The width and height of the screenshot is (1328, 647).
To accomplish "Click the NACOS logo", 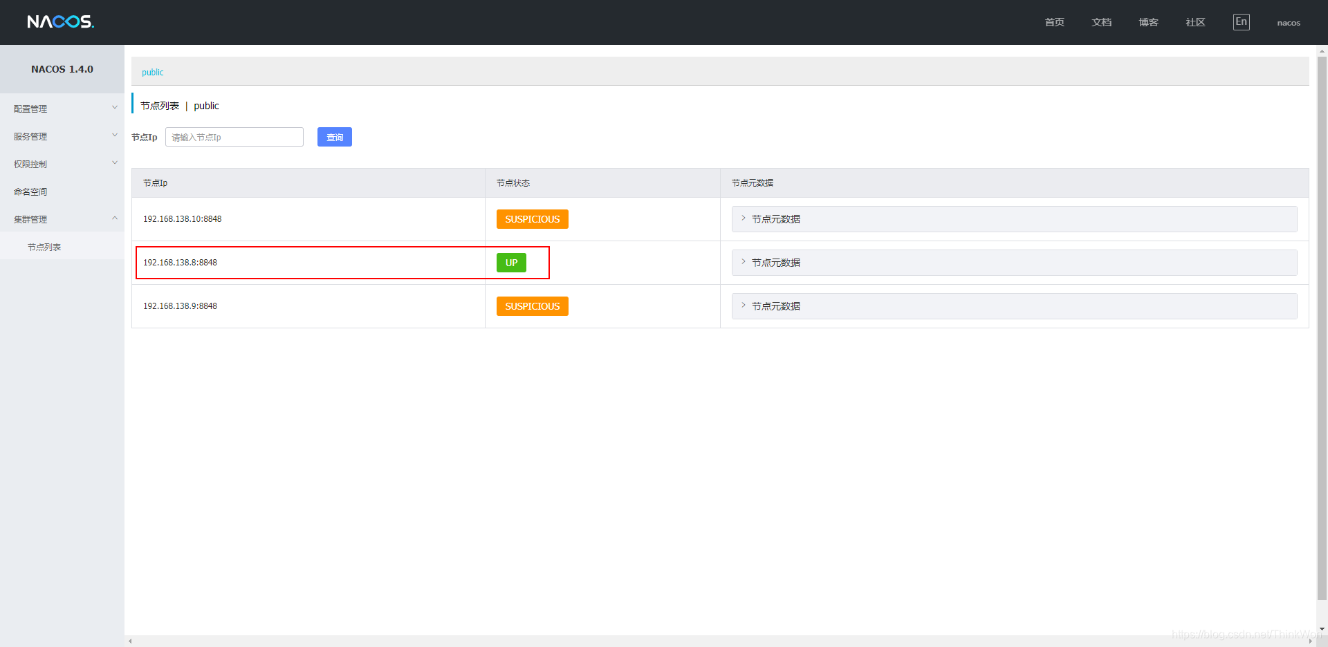I will (61, 22).
